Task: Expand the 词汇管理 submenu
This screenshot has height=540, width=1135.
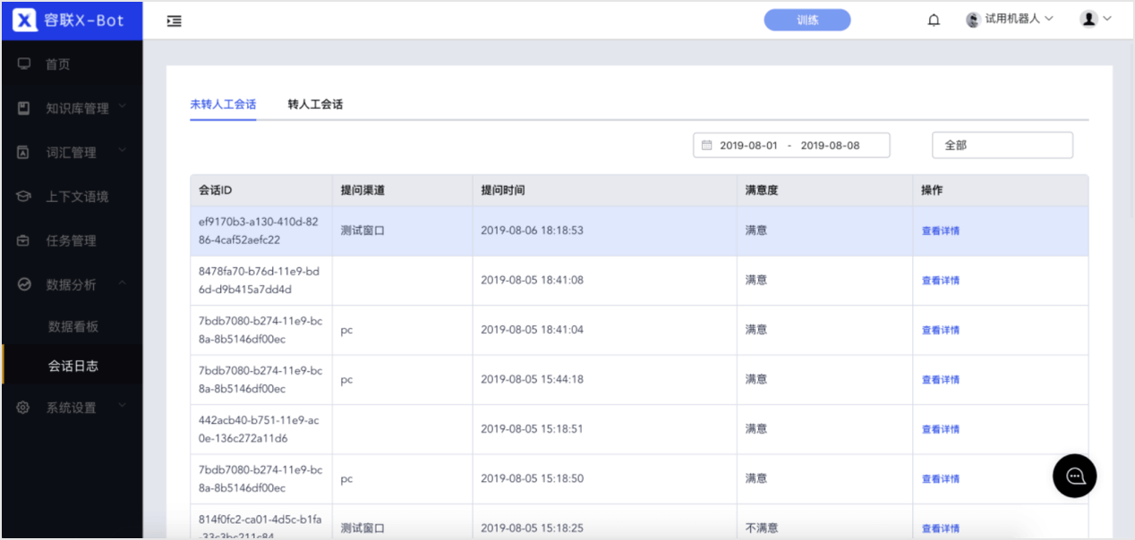Action: pos(72,152)
